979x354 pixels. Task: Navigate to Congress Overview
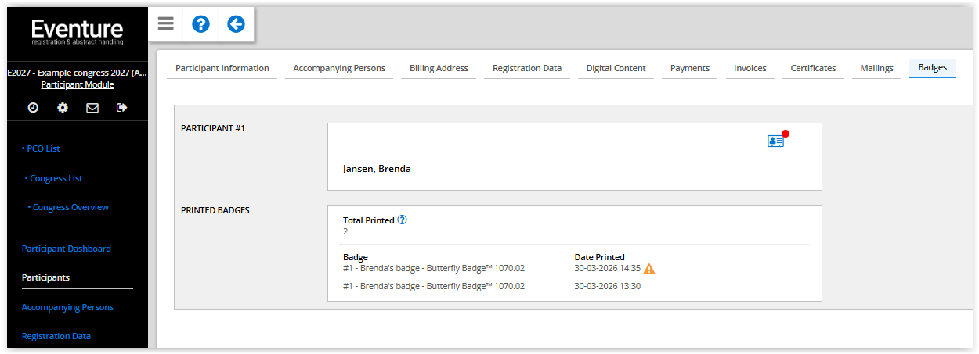click(70, 207)
